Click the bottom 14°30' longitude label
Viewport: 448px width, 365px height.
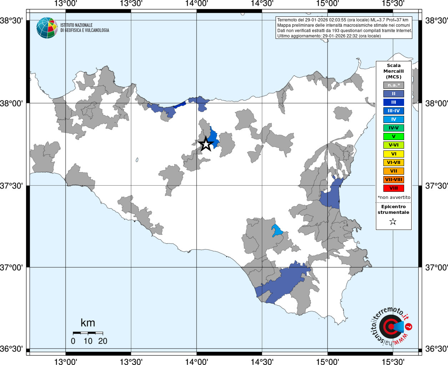262,361
